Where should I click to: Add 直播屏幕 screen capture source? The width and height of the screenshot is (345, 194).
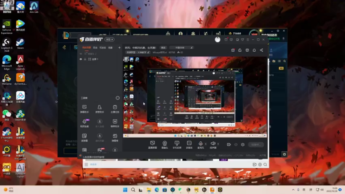coord(153,145)
